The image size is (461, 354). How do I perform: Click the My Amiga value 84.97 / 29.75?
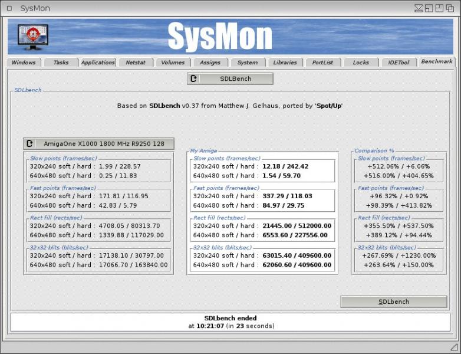click(284, 205)
